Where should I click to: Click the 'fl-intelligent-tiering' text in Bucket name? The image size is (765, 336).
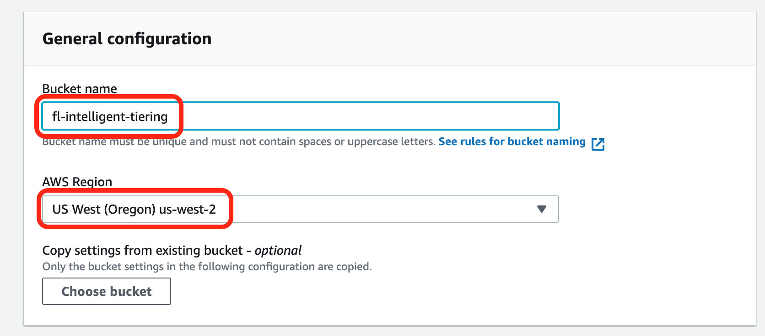tap(110, 116)
